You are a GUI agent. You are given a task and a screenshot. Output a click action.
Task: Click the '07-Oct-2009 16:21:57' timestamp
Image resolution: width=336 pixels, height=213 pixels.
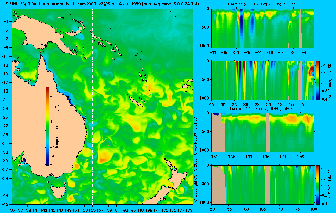point(195,136)
